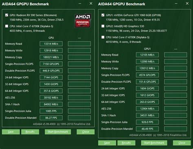Click the 263.0 GIOPS 64-bit integer value
193x149 pixels.
147,102
